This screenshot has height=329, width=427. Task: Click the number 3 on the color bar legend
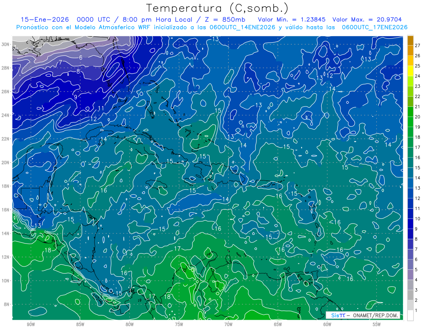(x=416, y=290)
